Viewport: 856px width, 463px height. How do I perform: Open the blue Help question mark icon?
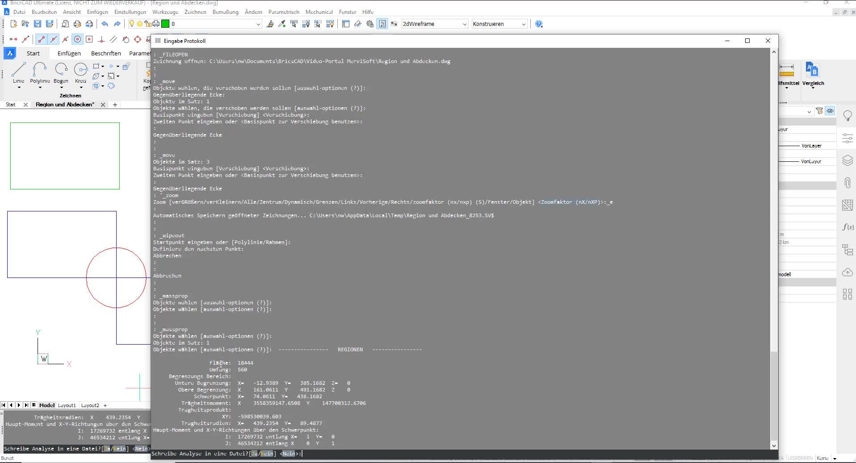[x=539, y=24]
